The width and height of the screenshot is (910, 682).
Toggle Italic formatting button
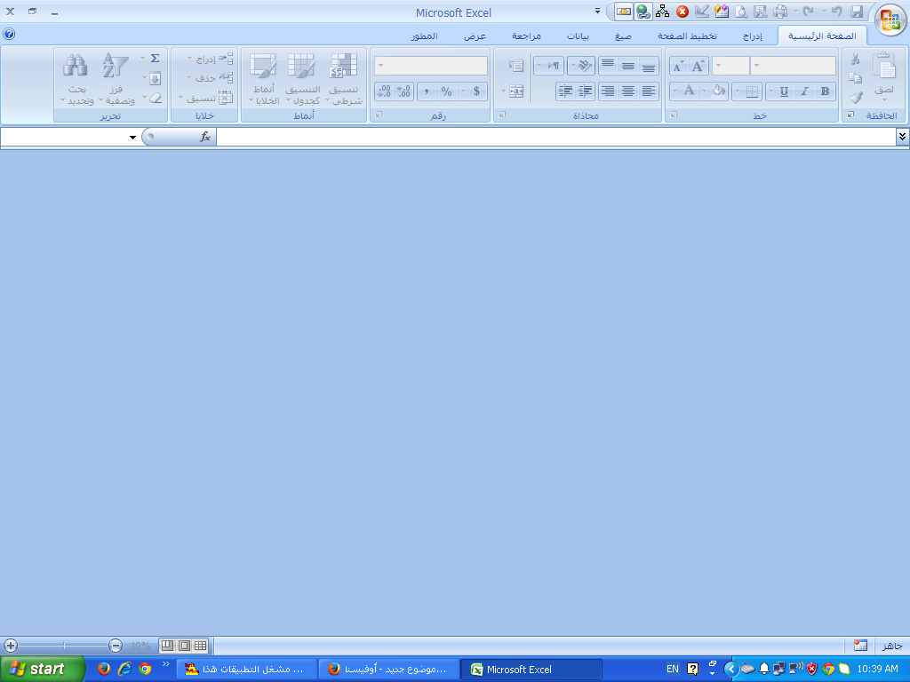(804, 91)
